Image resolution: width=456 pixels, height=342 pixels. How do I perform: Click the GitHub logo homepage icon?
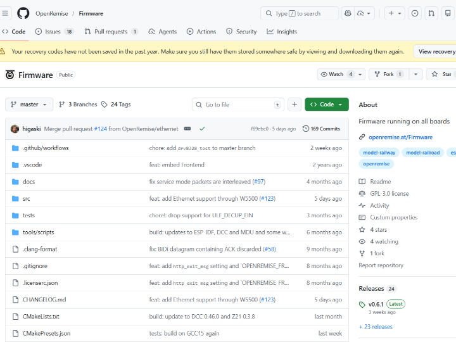point(23,13)
